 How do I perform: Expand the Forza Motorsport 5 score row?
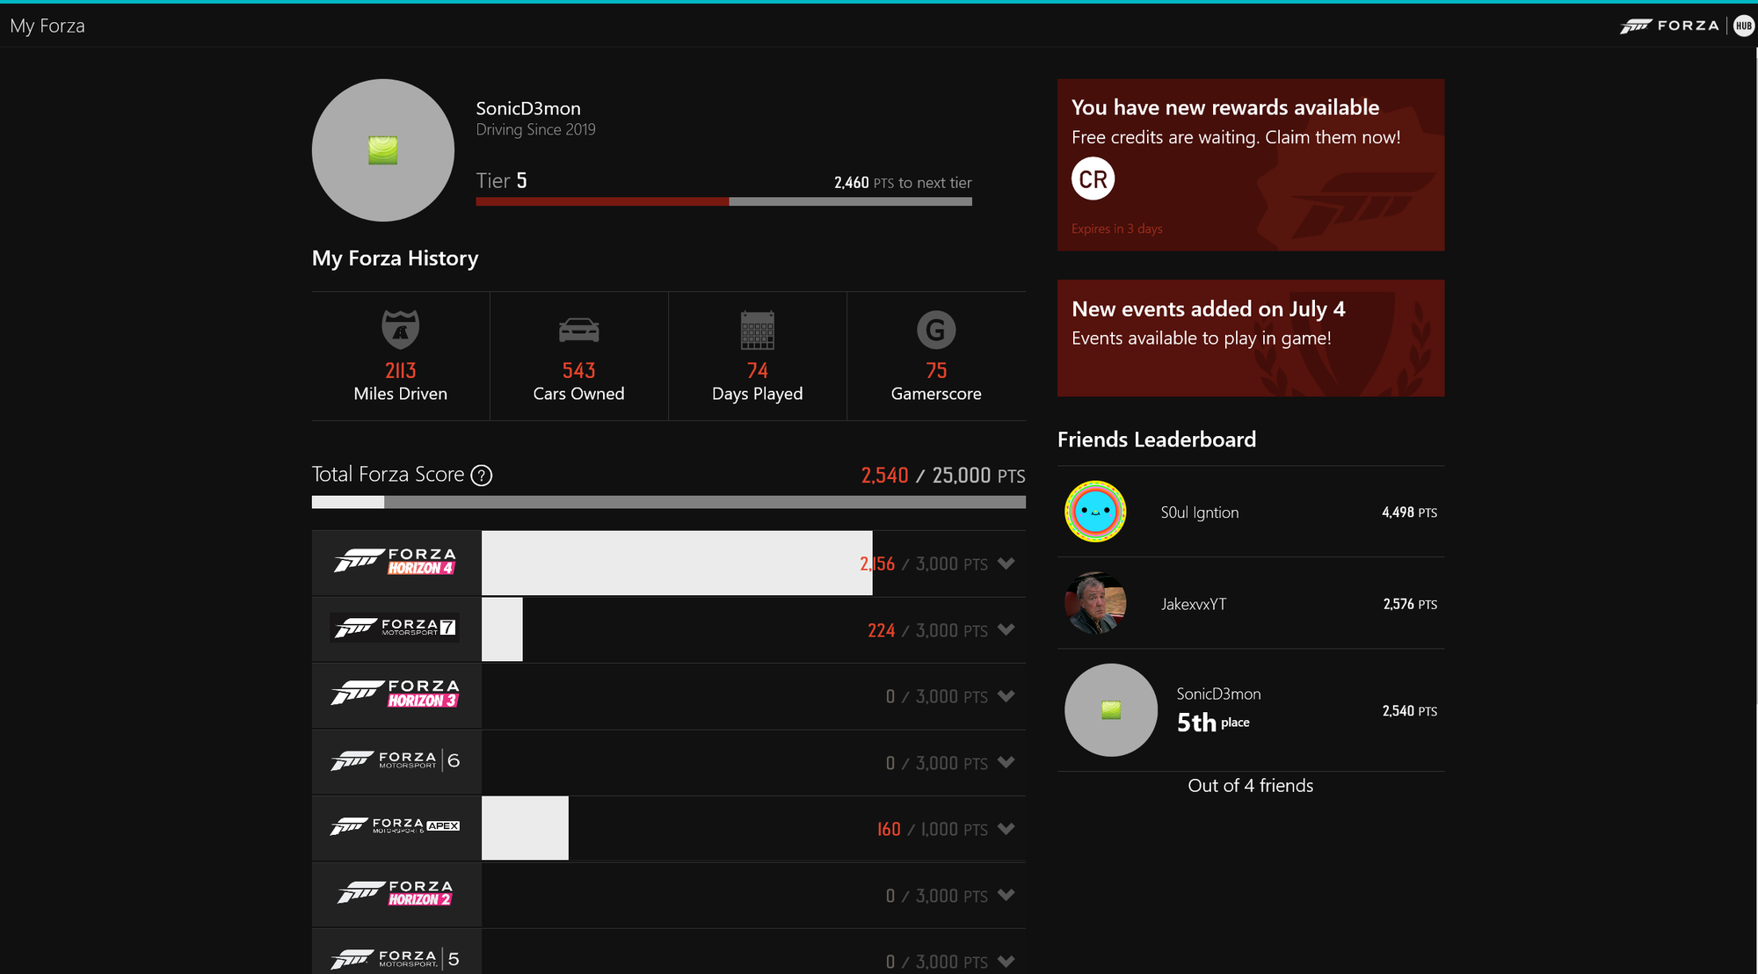click(x=1006, y=962)
